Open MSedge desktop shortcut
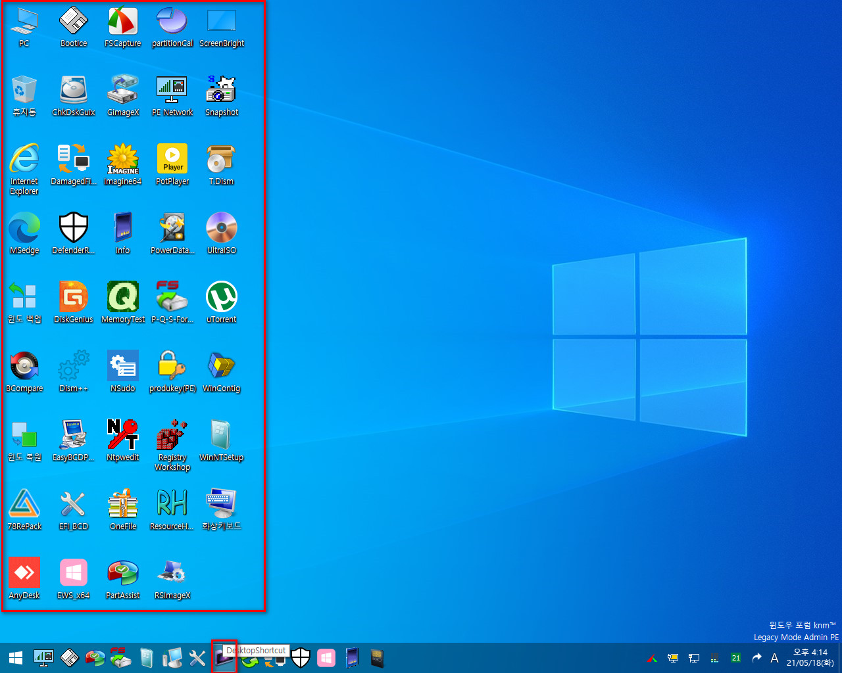The image size is (842, 673). pos(24,235)
